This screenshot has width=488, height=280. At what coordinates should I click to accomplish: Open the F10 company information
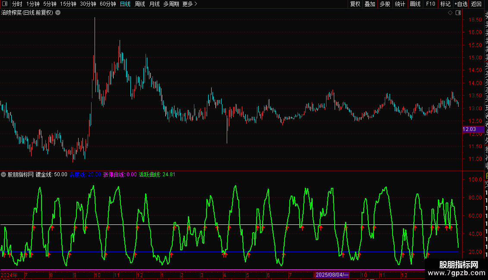tap(431, 4)
